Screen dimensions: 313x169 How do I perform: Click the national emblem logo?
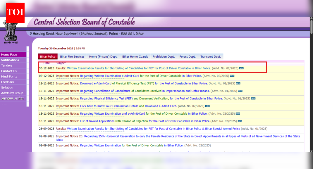click(x=11, y=32)
